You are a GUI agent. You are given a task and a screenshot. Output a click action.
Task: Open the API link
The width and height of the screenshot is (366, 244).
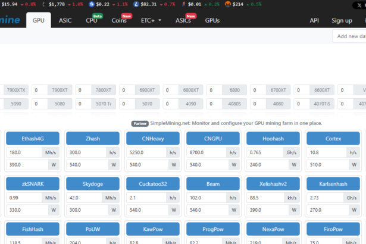point(314,20)
